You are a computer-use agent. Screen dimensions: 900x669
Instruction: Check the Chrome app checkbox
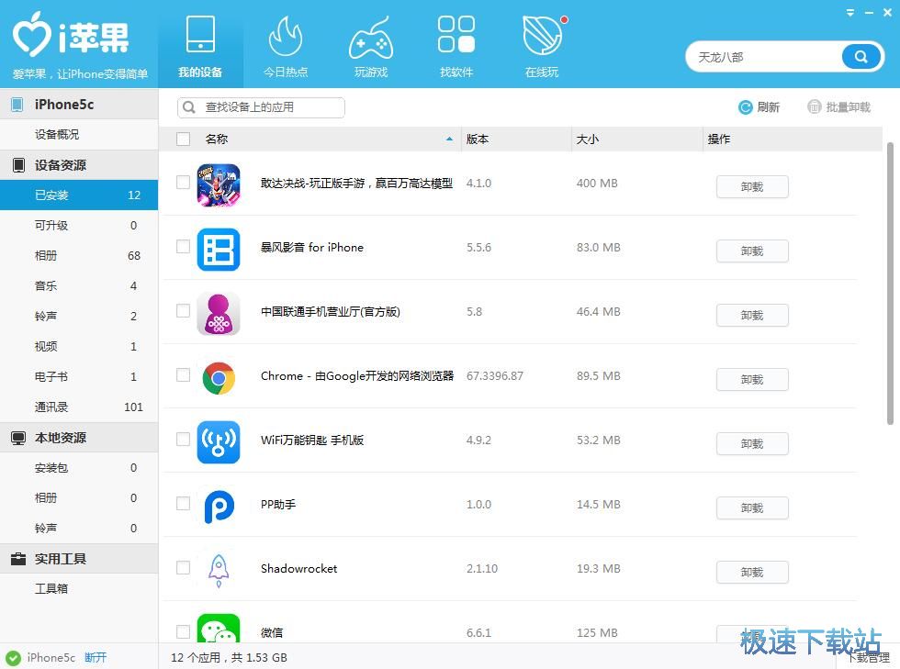[183, 375]
